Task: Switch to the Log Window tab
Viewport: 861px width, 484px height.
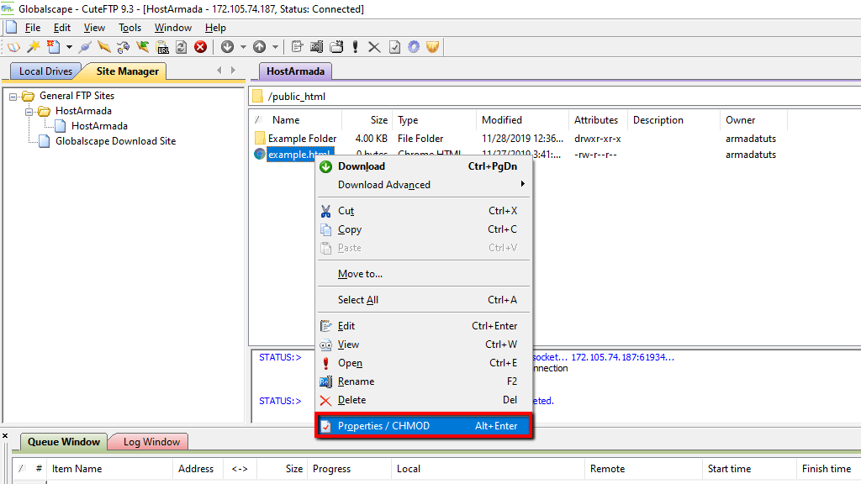Action: coord(151,442)
